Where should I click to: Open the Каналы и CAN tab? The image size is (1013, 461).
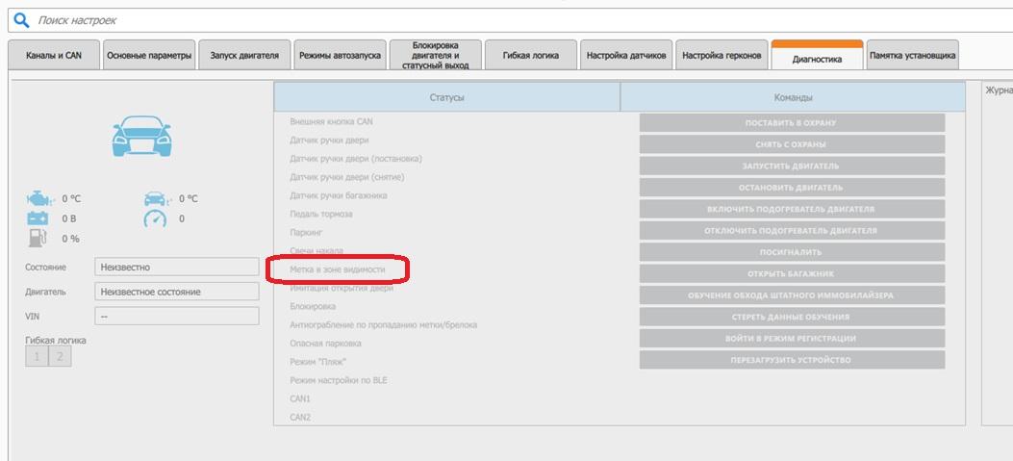pos(53,56)
